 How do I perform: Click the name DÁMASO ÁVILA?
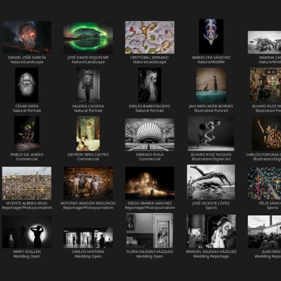click(150, 155)
